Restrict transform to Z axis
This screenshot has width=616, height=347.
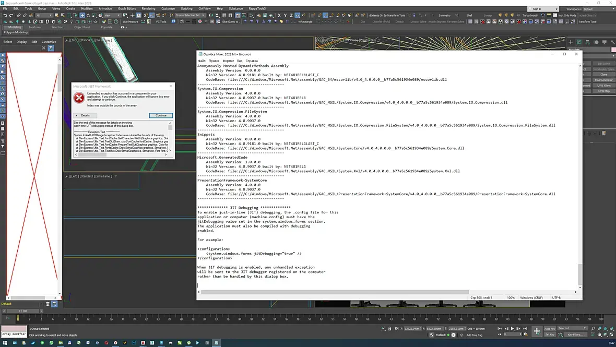[291, 15]
